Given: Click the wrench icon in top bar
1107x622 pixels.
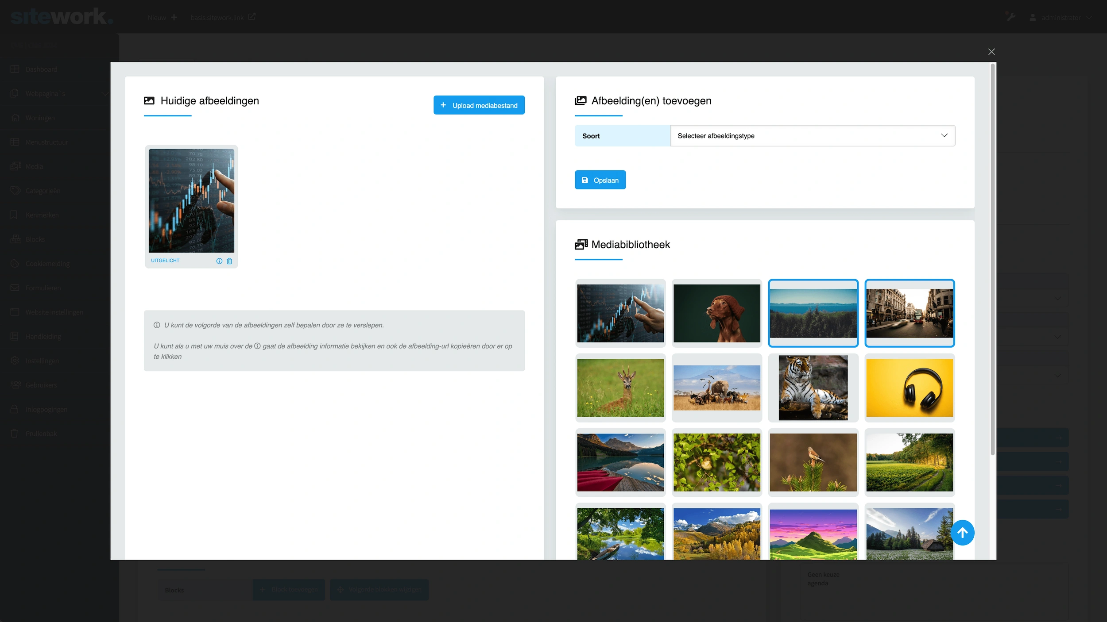Looking at the screenshot, I should (1010, 17).
